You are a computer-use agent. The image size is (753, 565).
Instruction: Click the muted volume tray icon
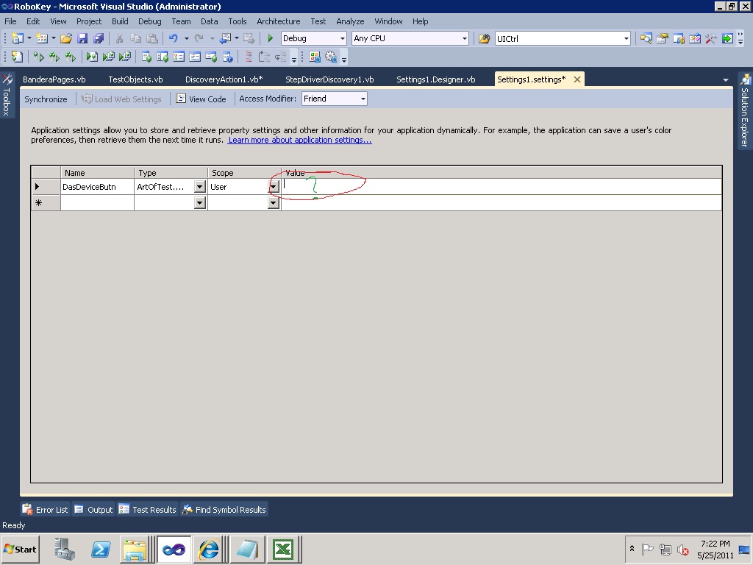tap(682, 549)
